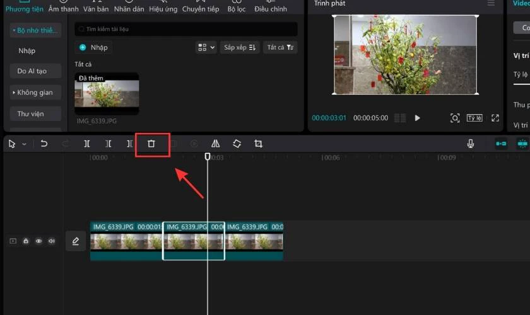Viewport: 530px width, 315px height.
Task: Toggle the track lock icon
Action: [x=26, y=241]
